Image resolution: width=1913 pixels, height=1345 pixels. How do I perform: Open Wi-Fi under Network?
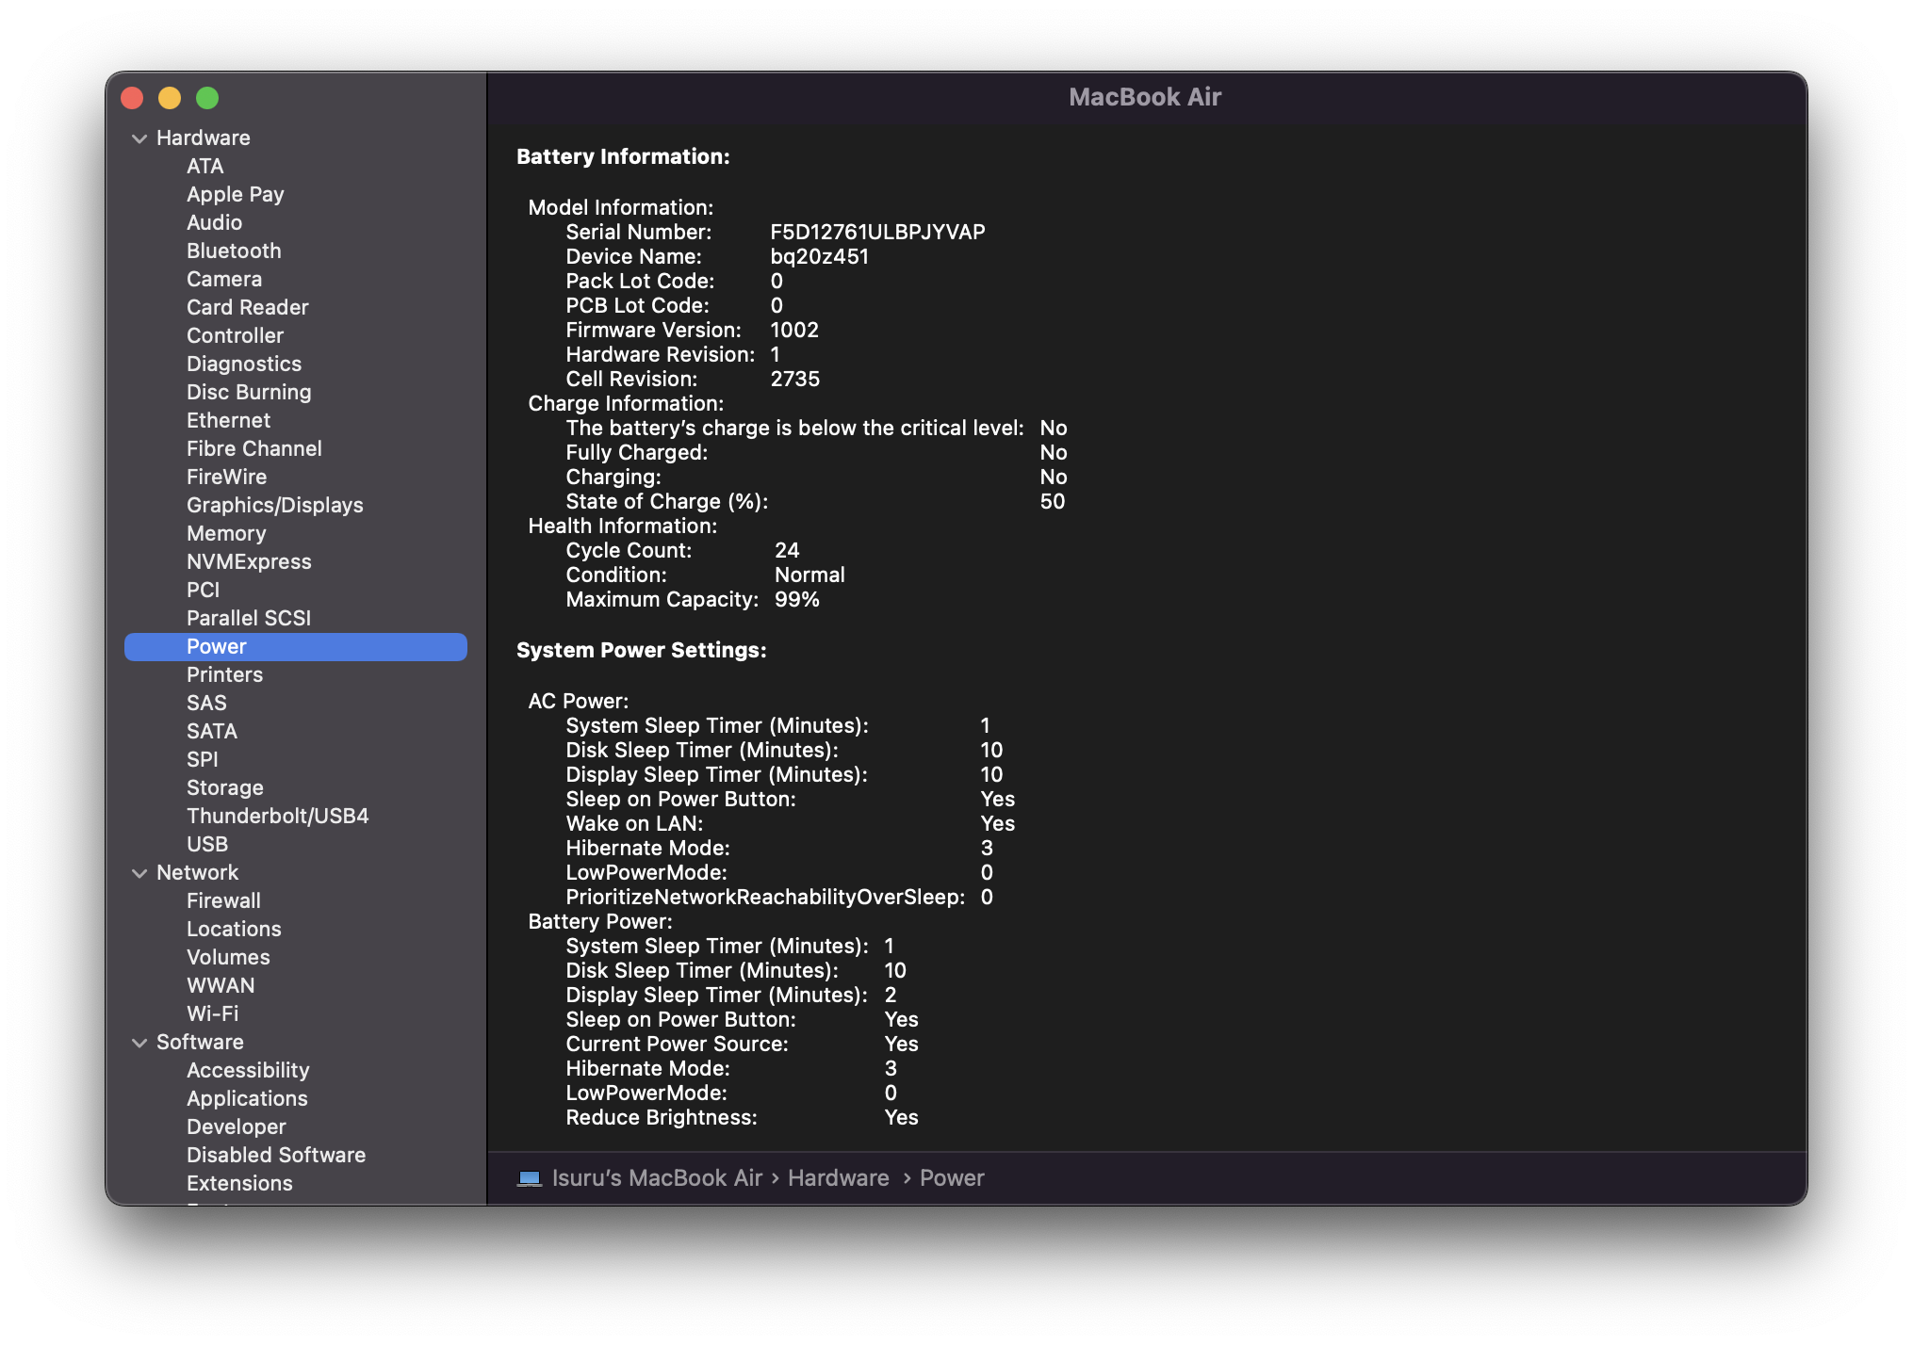click(x=212, y=1013)
